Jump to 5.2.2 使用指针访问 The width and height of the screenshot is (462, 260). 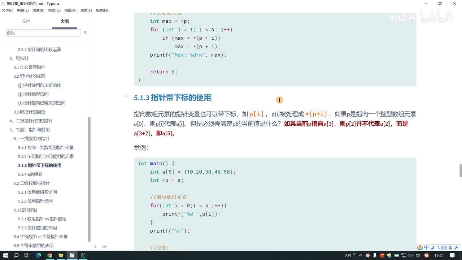(35, 201)
